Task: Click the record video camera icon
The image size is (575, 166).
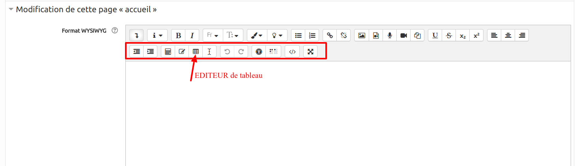Action: (x=403, y=35)
